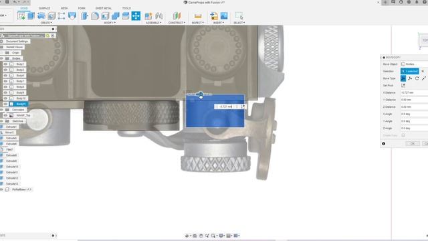Click the distance value box in canvas
This screenshot has height=241, width=428.
point(226,106)
